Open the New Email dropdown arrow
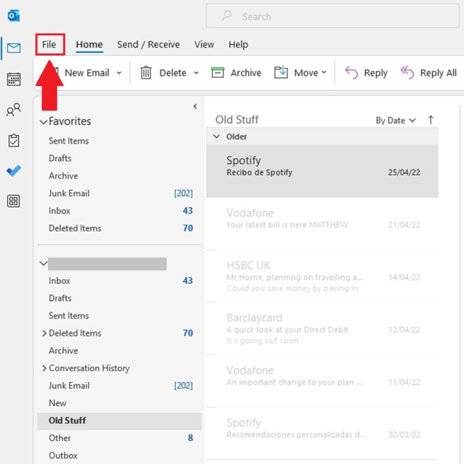Viewport: 464px width, 464px height. coord(119,73)
